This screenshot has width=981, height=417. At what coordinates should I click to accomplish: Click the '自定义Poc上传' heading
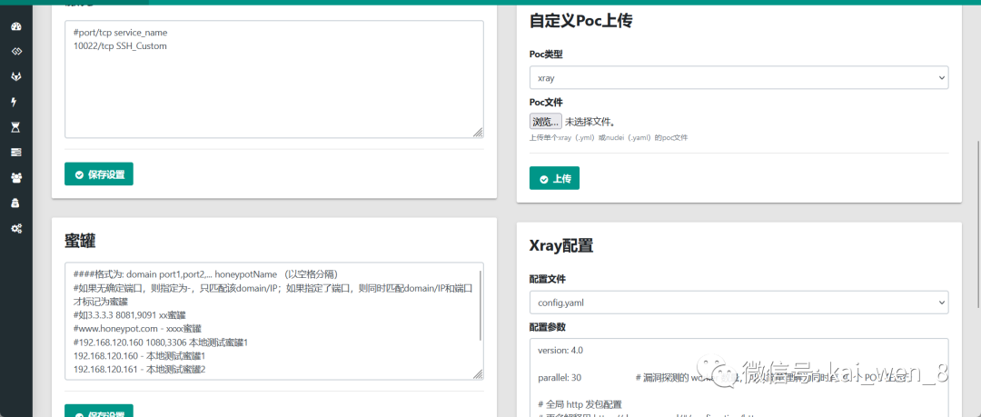[x=580, y=21]
